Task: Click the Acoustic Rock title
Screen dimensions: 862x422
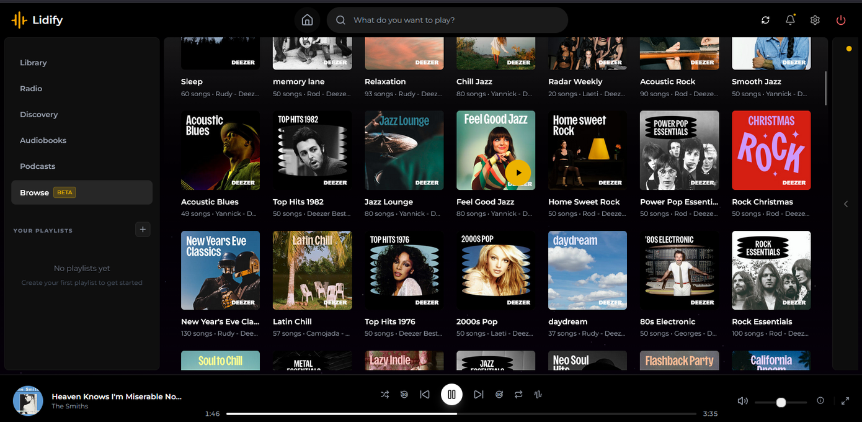Action: tap(668, 81)
